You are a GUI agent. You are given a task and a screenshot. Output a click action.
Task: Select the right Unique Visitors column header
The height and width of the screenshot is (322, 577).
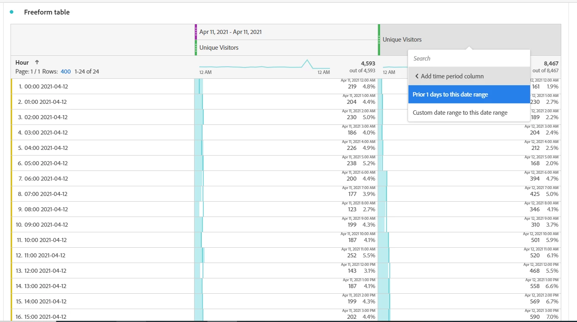point(402,40)
